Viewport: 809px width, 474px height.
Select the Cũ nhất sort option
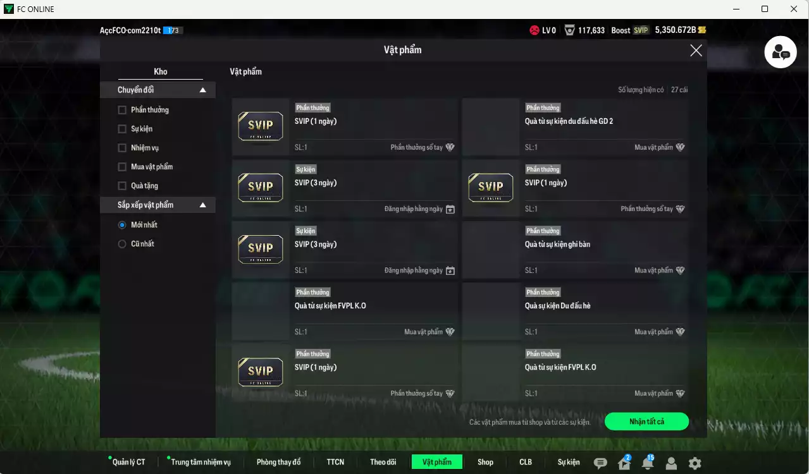[x=122, y=244]
